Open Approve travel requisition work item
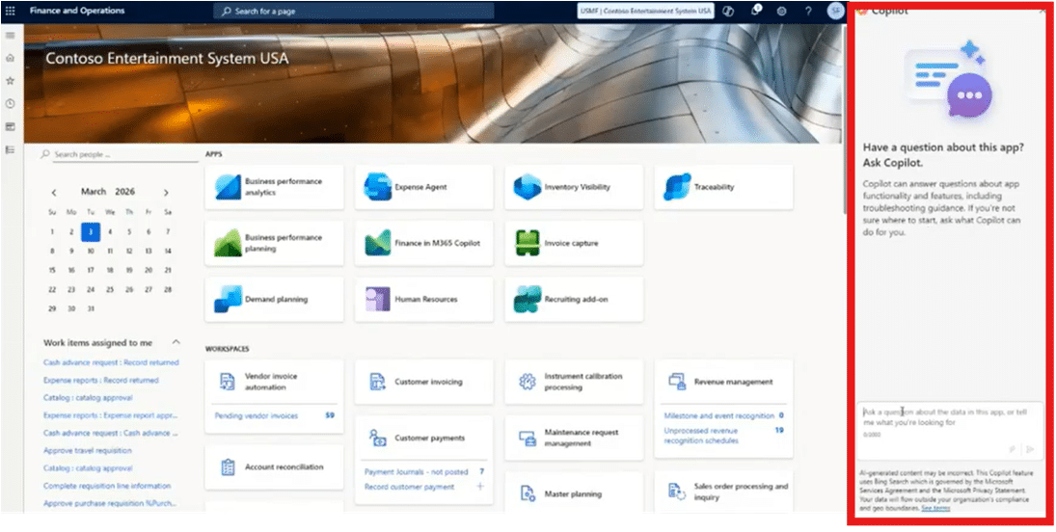The width and height of the screenshot is (1056, 532). pyautogui.click(x=88, y=450)
